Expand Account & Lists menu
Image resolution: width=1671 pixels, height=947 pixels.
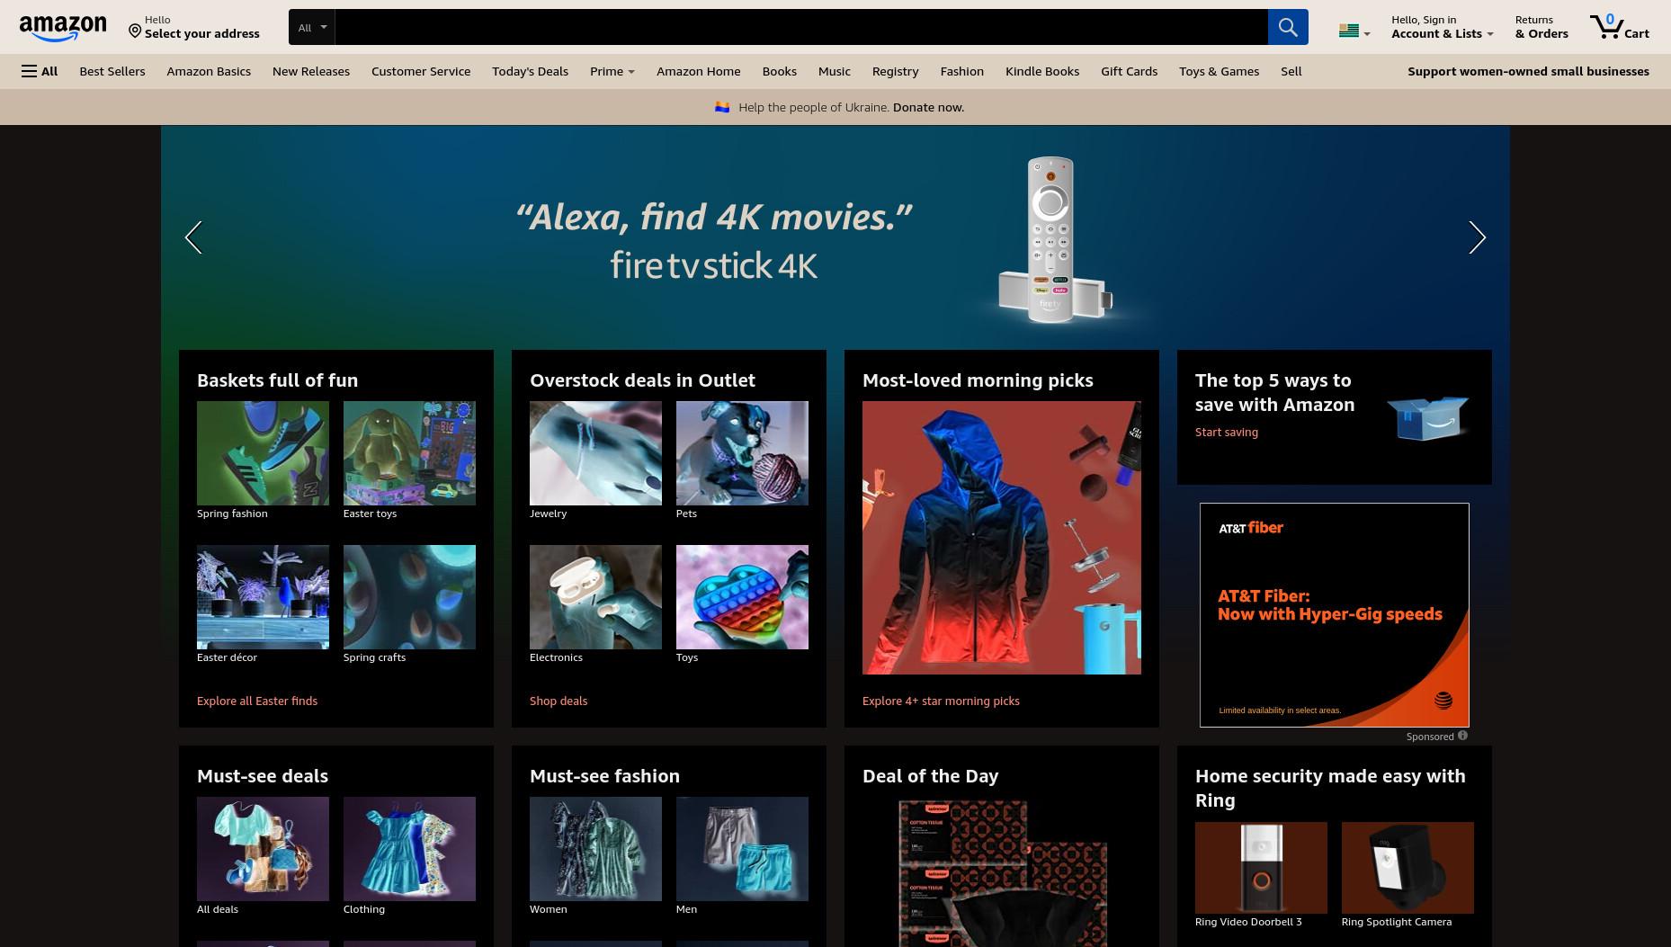[x=1442, y=27]
